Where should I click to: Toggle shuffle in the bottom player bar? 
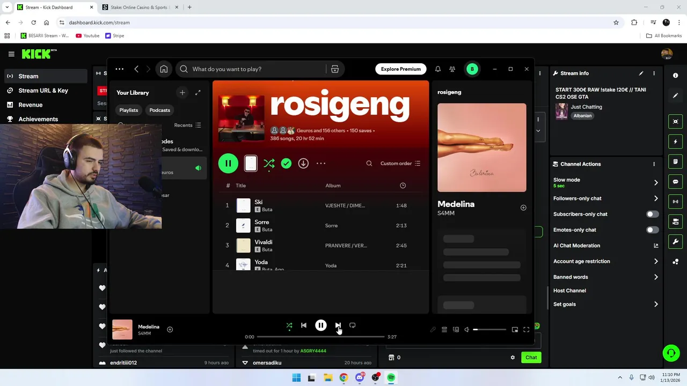(x=289, y=325)
